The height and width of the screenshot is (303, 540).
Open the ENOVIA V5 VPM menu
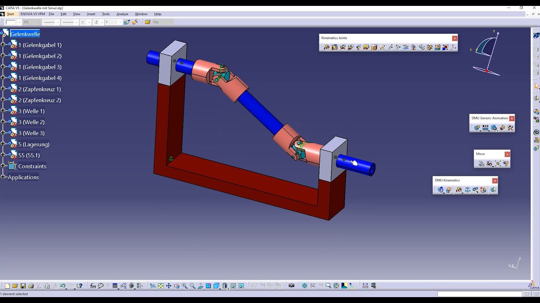pyautogui.click(x=32, y=14)
